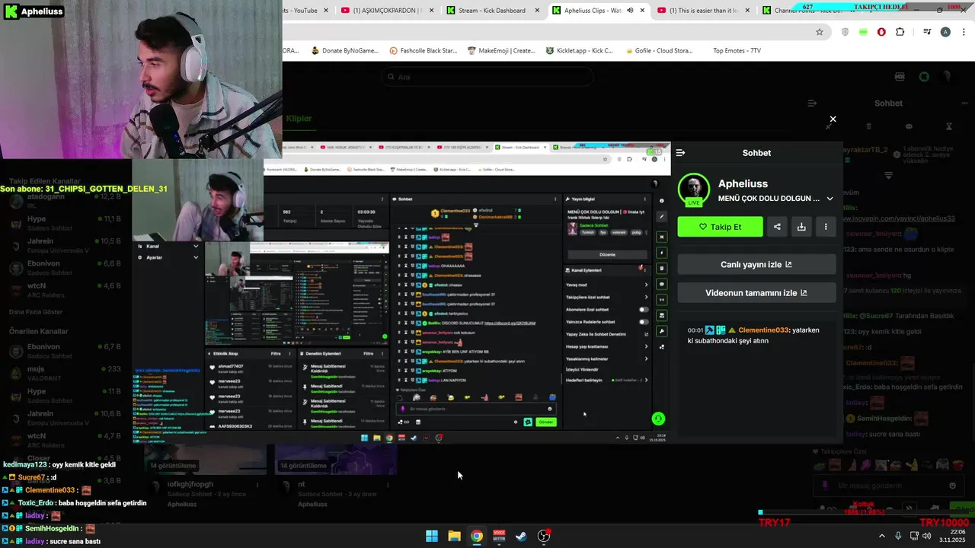The image size is (975, 548).
Task: Click the page collapse-chat icon beside Sohbet
Action: pyautogui.click(x=812, y=104)
